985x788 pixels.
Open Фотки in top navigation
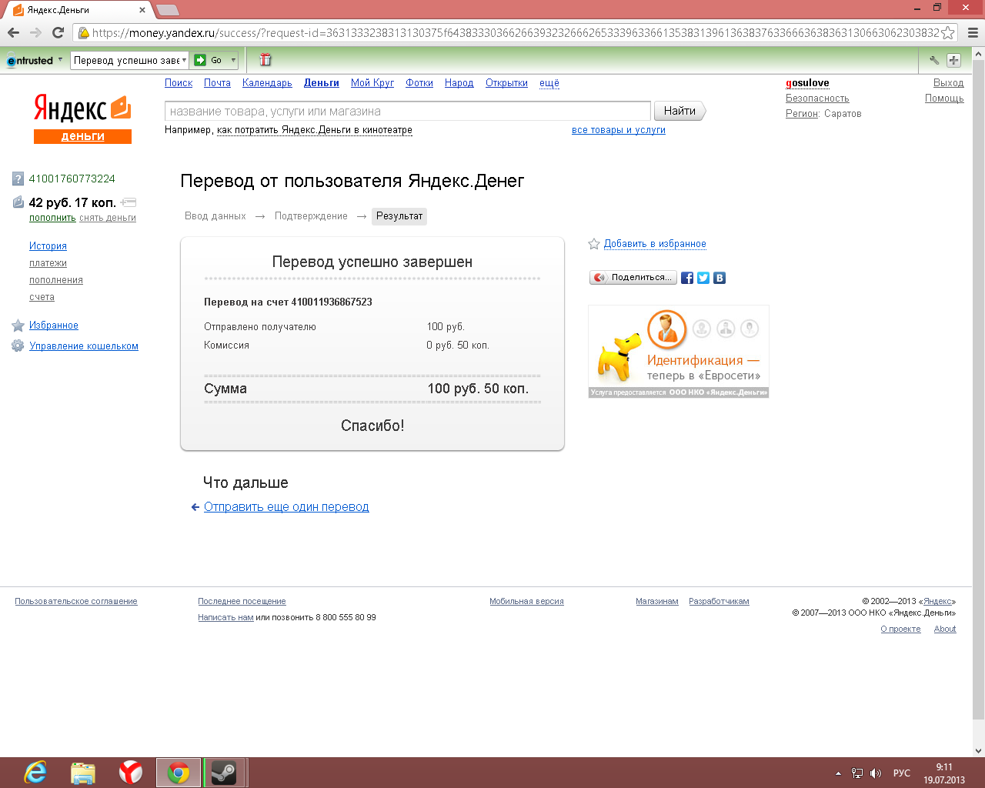[x=419, y=83]
